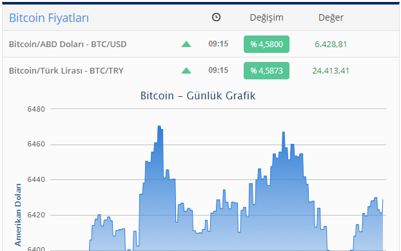Click the % 4,5873 change badge
401x251 pixels.
(266, 70)
